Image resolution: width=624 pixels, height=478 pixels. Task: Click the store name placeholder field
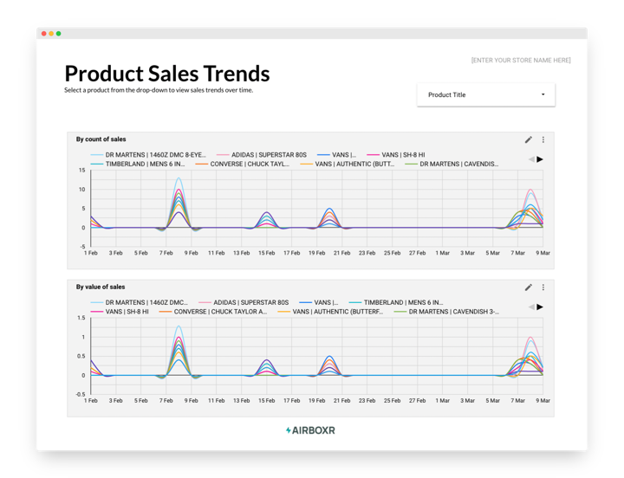521,60
